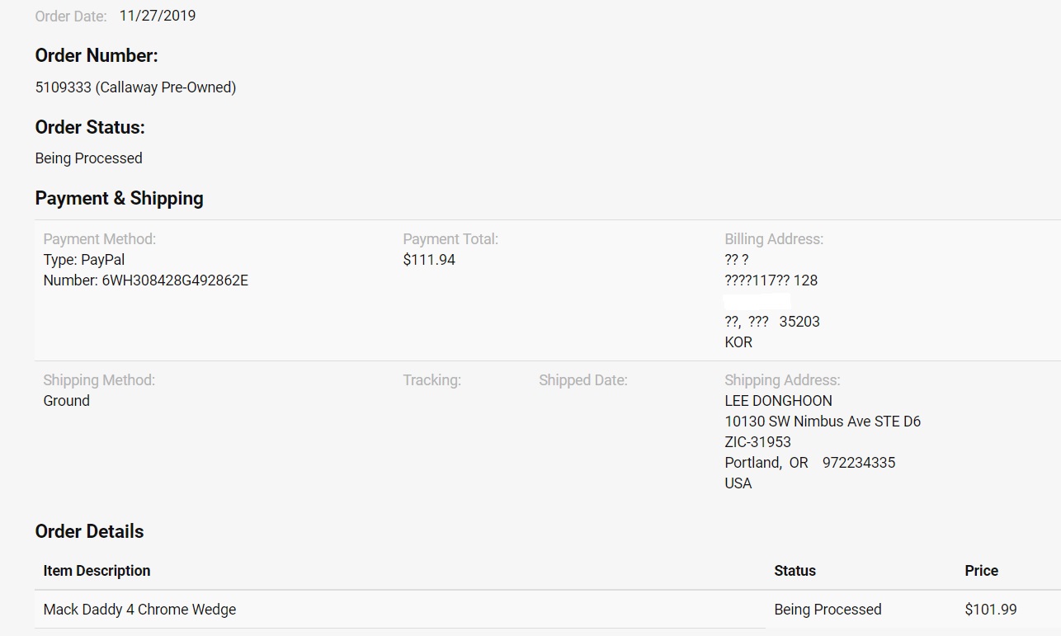
Task: Click the PayPal payment type line
Action: (x=84, y=260)
